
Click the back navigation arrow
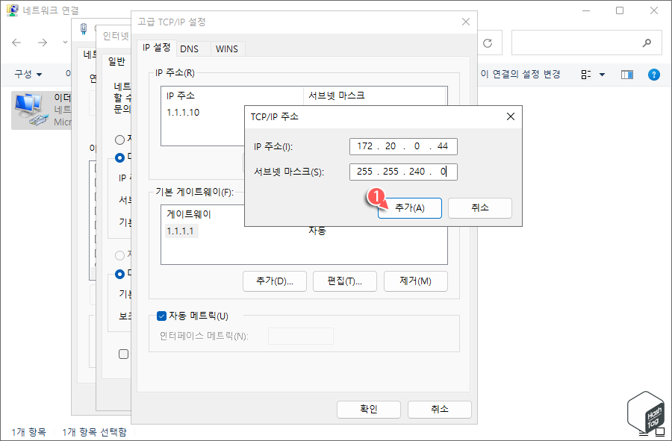point(16,43)
